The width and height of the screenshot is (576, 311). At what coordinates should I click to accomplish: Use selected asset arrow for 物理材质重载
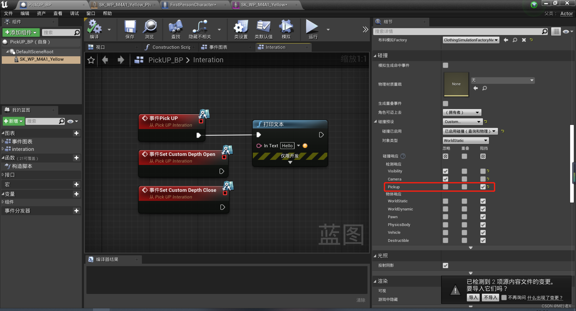475,88
